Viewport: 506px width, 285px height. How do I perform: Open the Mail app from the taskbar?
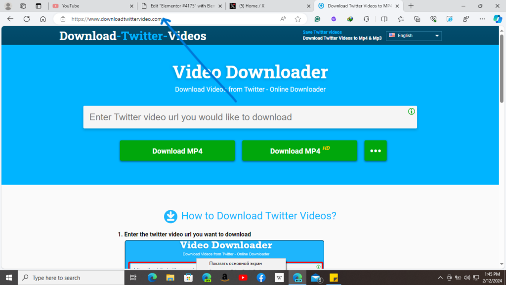tap(315, 278)
